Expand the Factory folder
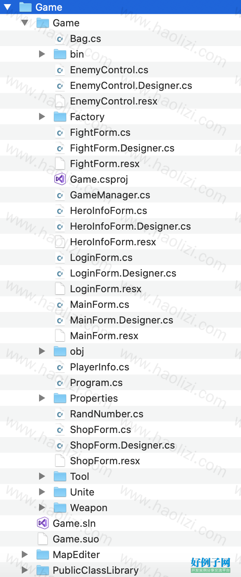 (42, 116)
